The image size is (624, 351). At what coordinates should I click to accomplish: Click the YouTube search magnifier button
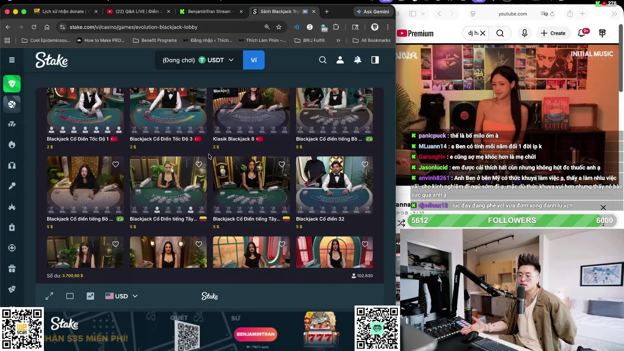(500, 33)
